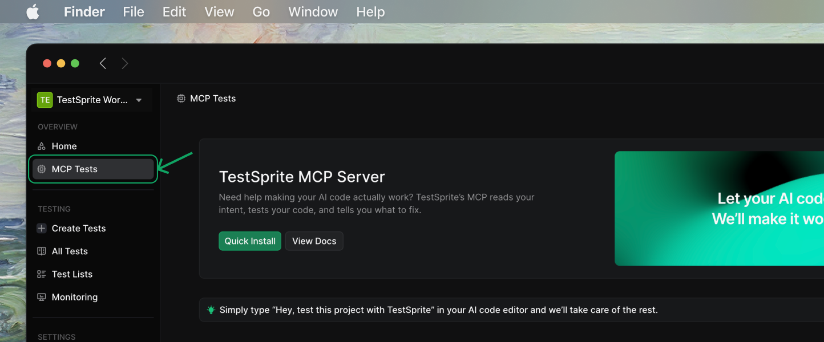Open the View menu

click(x=219, y=12)
